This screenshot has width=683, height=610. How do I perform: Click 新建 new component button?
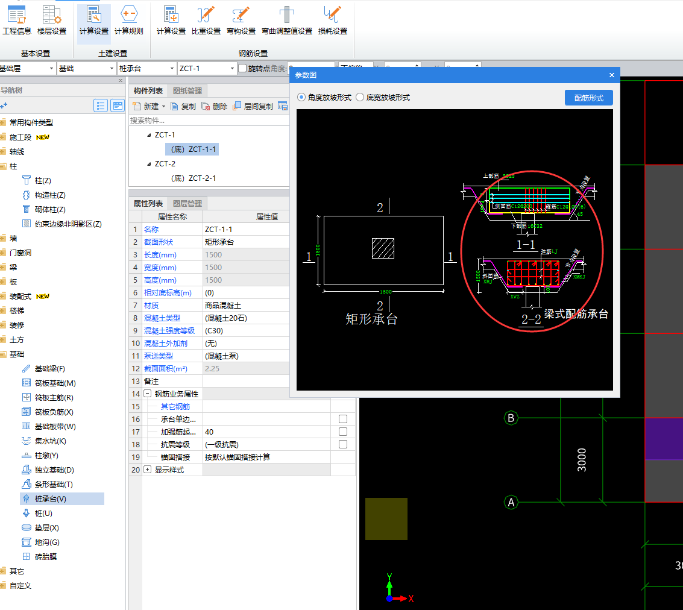146,106
